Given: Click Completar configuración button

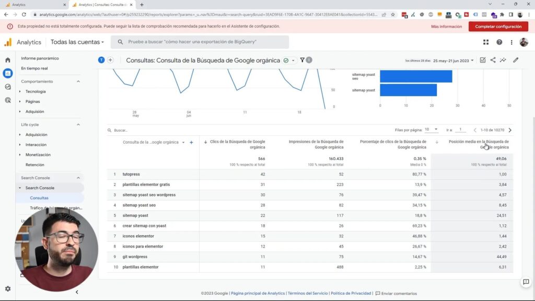Looking at the screenshot, I should (498, 27).
